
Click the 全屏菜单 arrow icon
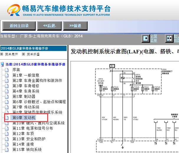(x=146, y=38)
